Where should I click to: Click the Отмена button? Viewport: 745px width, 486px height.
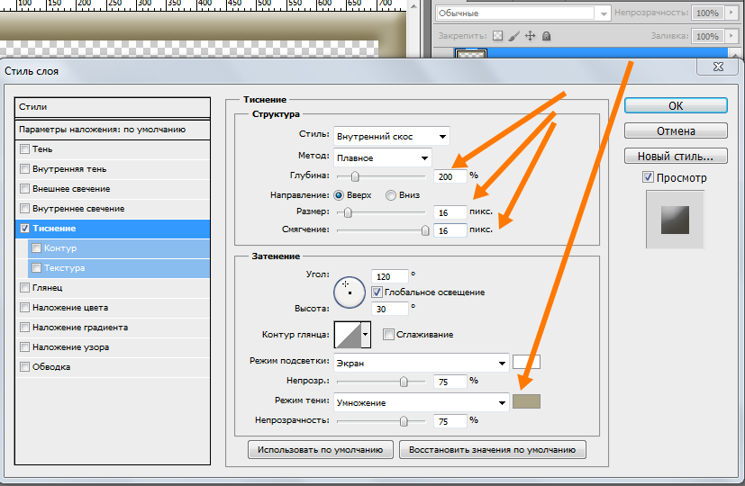676,131
